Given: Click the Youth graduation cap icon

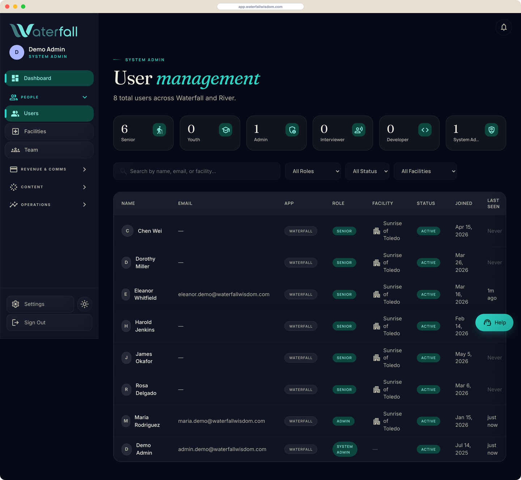Looking at the screenshot, I should click(226, 130).
